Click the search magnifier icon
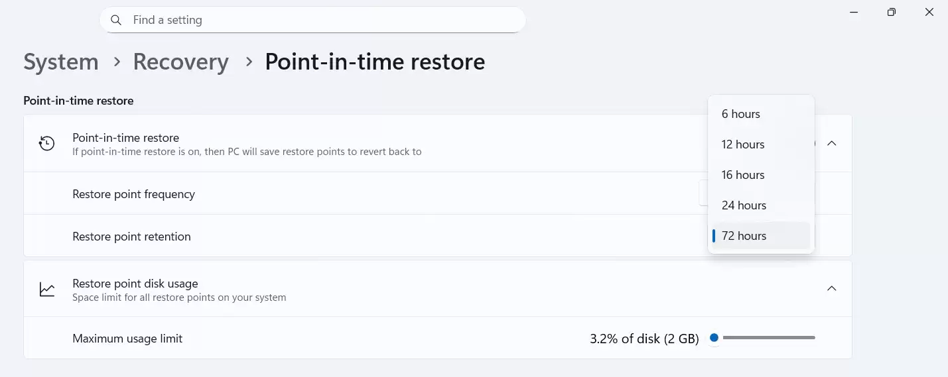948x377 pixels. click(116, 21)
